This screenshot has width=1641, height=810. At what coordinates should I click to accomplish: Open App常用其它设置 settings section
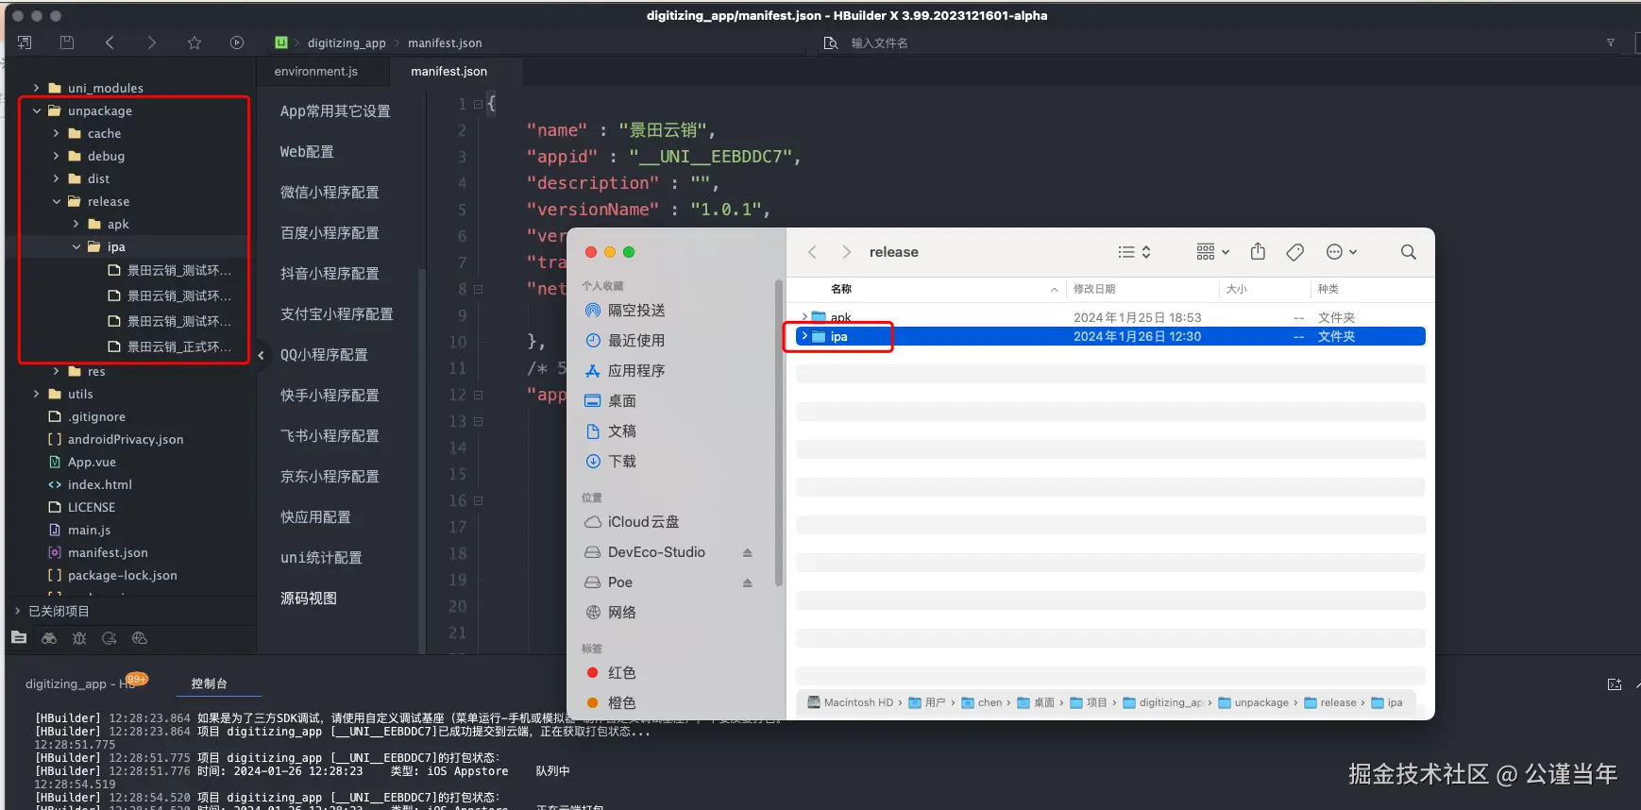(335, 111)
